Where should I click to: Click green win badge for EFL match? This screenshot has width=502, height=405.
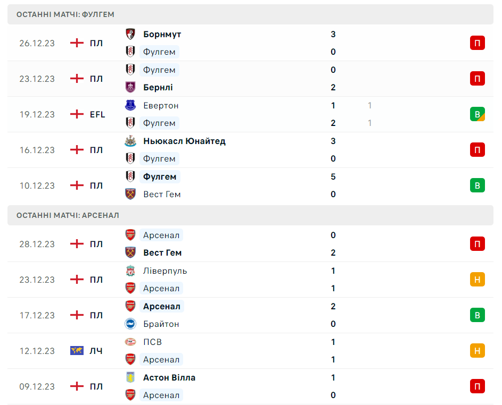[477, 114]
